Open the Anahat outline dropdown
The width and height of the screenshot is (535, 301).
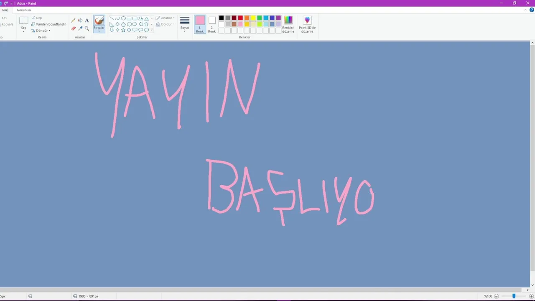tap(165, 18)
